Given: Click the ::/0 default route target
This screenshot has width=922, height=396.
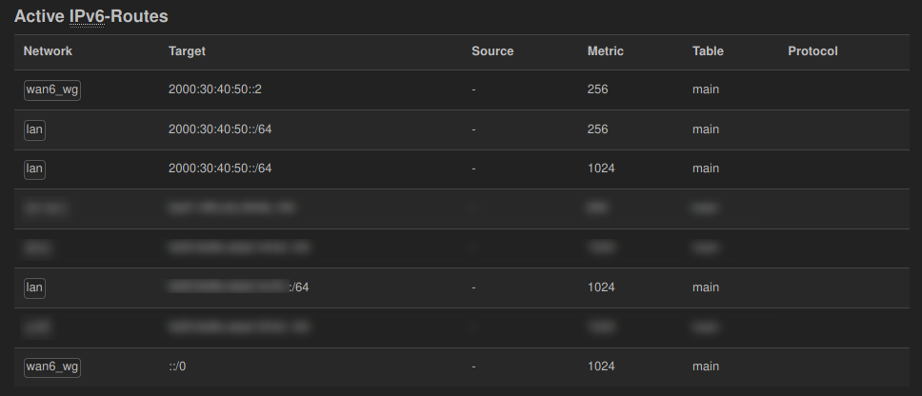Looking at the screenshot, I should point(177,366).
